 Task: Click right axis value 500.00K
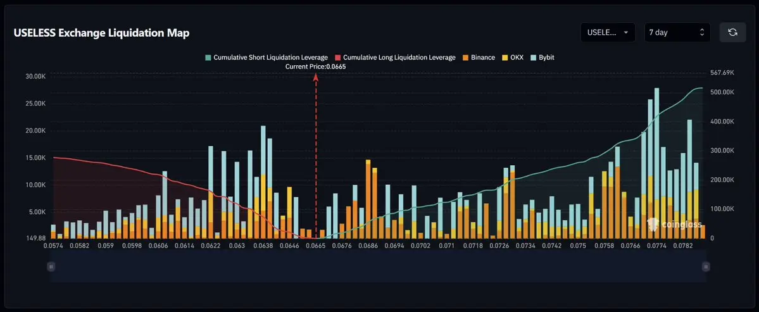722,92
